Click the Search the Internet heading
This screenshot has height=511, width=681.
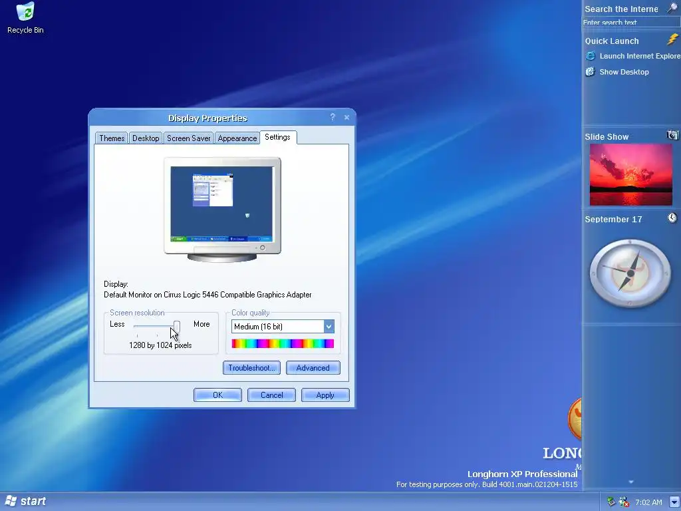click(622, 9)
